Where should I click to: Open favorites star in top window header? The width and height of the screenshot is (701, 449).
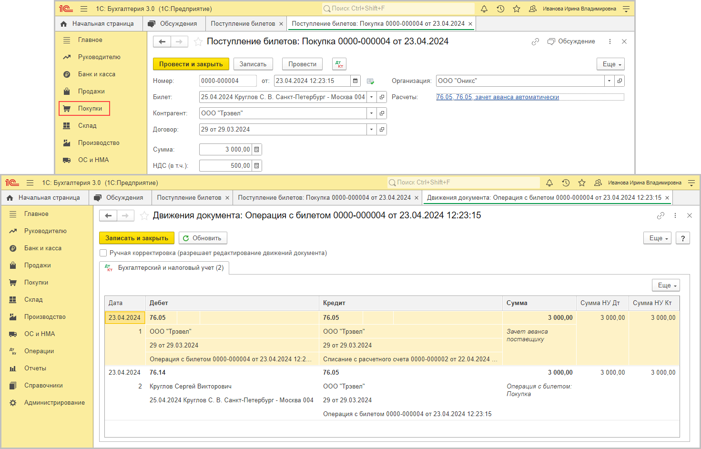click(517, 9)
